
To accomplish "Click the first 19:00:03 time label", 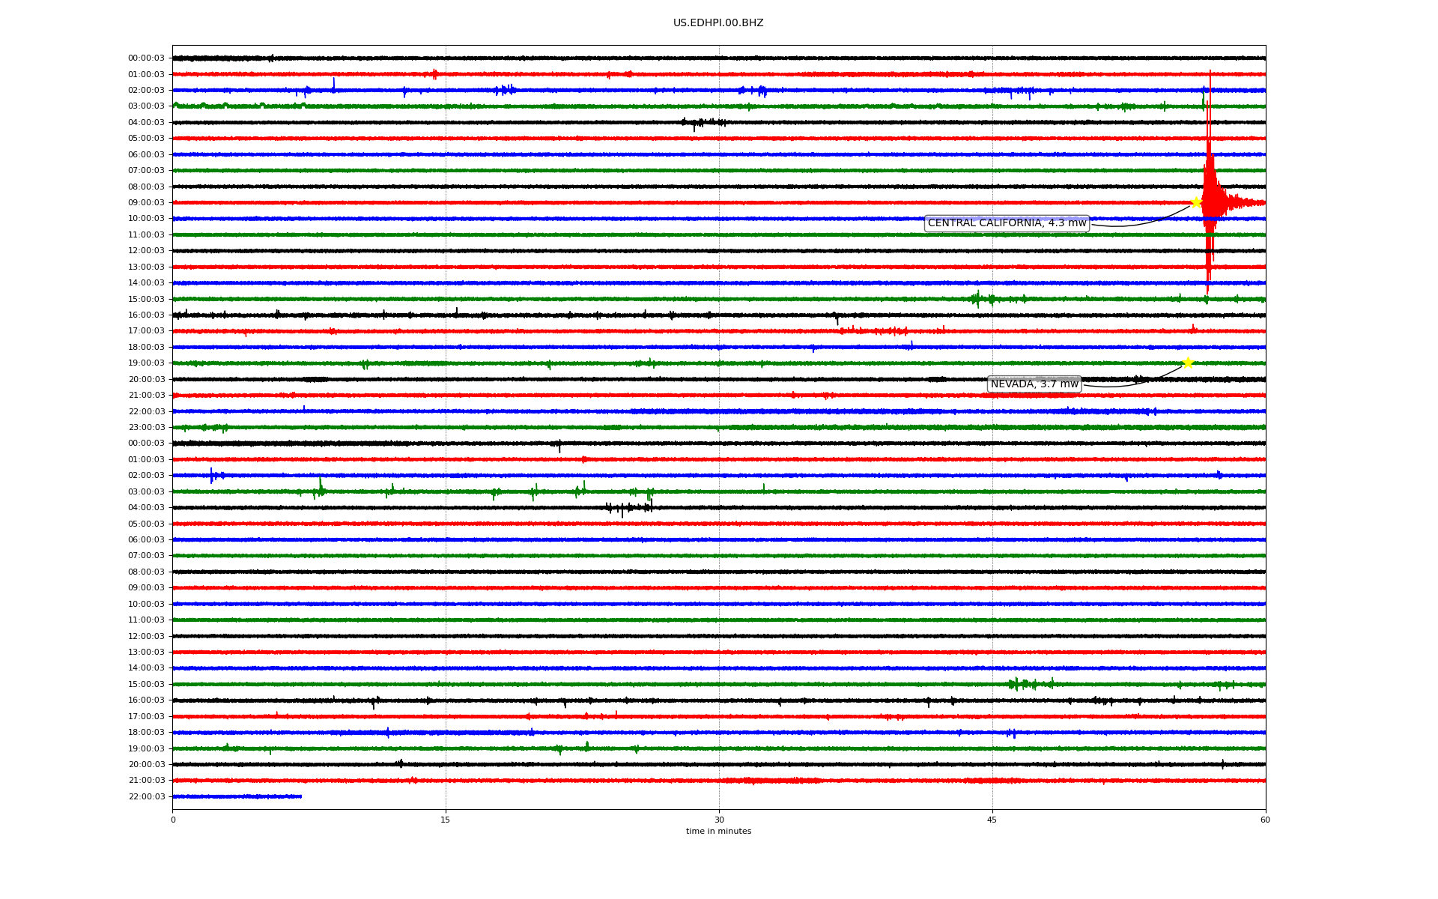I will pyautogui.click(x=146, y=363).
